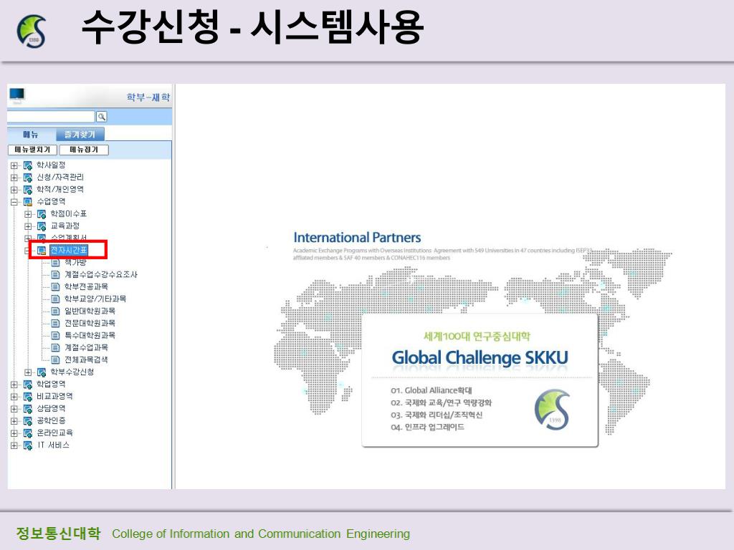
Task: Open the 계절수업수강수요조사 menu entry
Action: coord(100,274)
